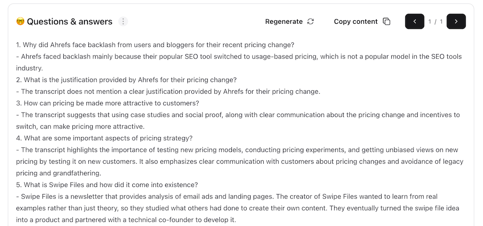Click question 3 about attractive pricing
Viewport: 483px width, 226px height.
point(107,103)
